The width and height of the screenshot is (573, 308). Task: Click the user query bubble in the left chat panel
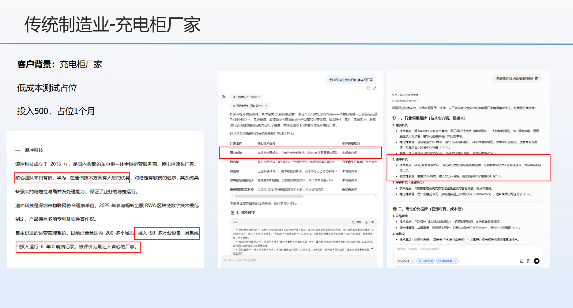351,80
